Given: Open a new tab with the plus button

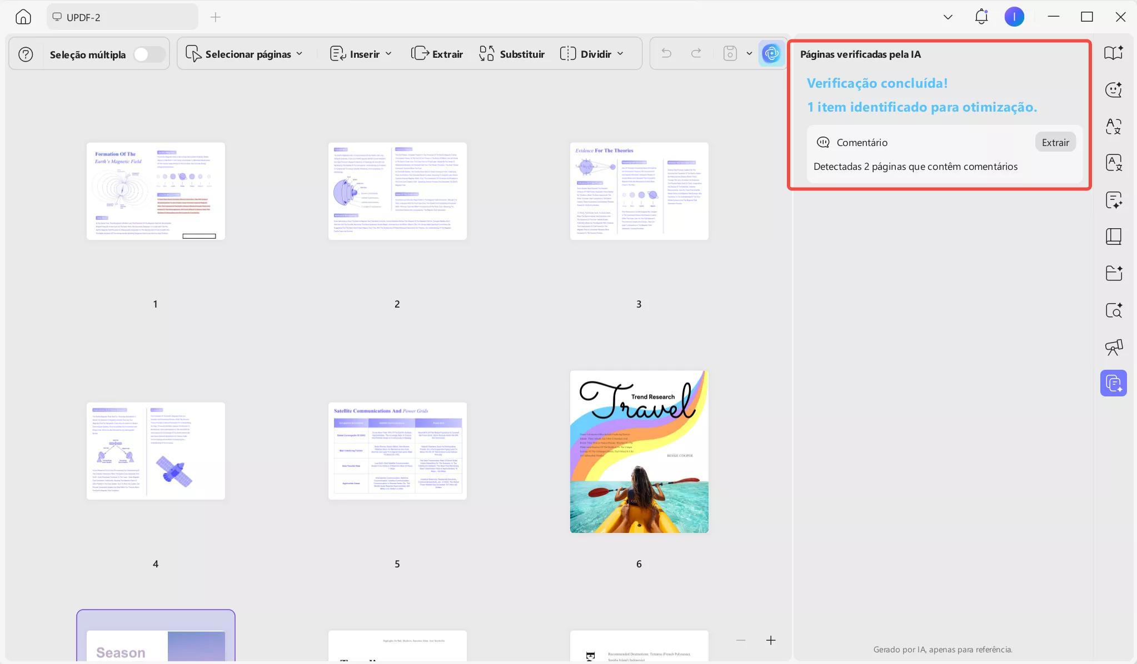Looking at the screenshot, I should click(215, 17).
